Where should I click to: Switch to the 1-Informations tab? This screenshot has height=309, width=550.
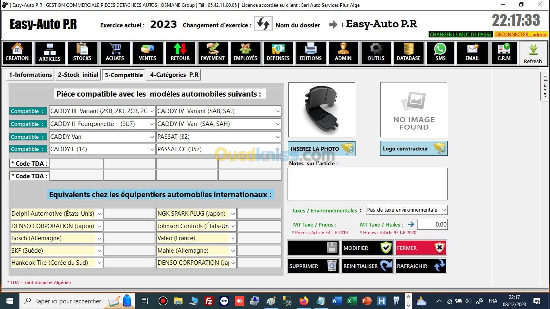pos(31,75)
